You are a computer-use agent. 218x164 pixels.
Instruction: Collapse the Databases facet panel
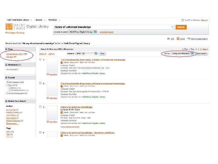click(x=6, y=65)
